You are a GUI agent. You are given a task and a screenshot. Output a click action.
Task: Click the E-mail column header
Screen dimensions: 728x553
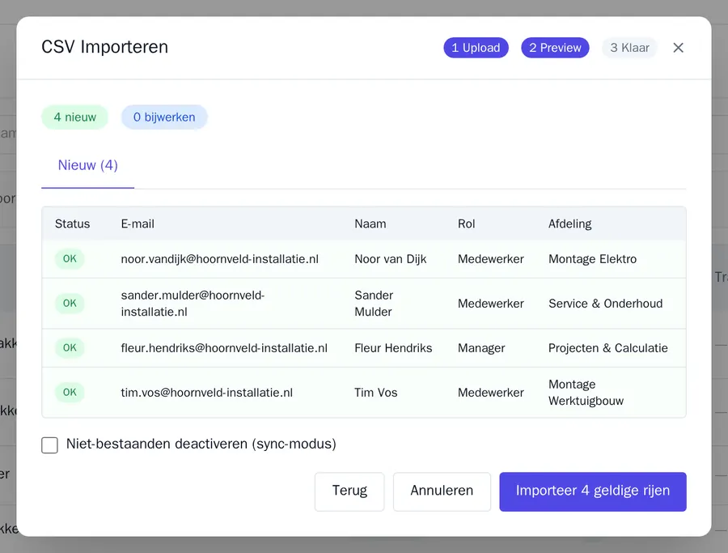(x=138, y=224)
